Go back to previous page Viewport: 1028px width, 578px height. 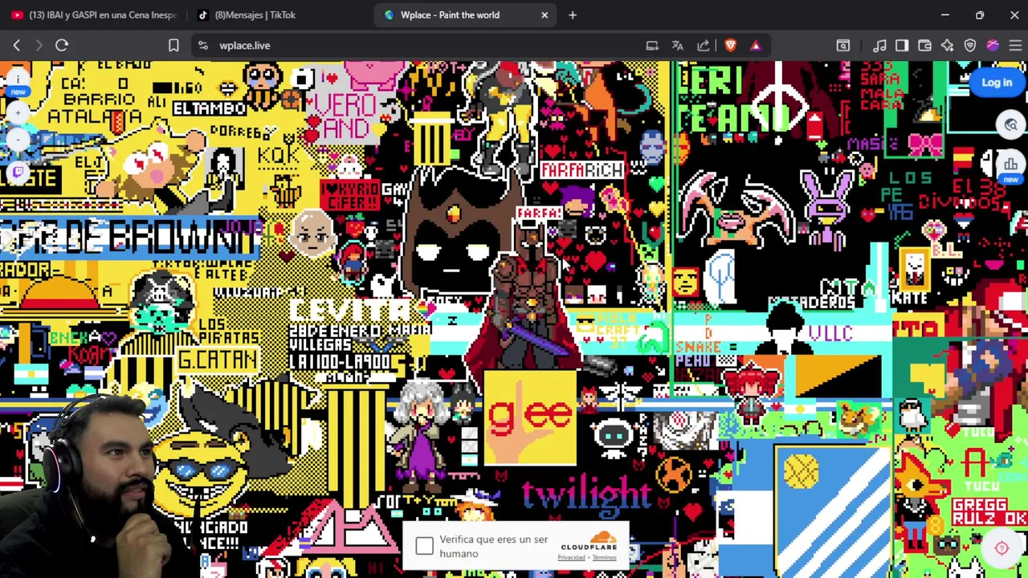tap(17, 46)
